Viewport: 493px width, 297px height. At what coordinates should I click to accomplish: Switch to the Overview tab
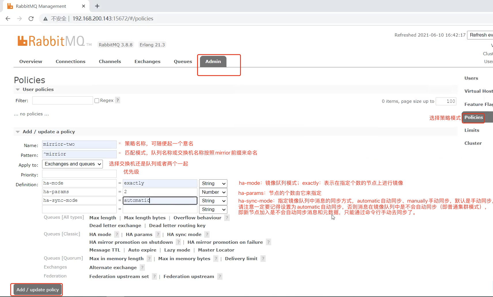[31, 62]
